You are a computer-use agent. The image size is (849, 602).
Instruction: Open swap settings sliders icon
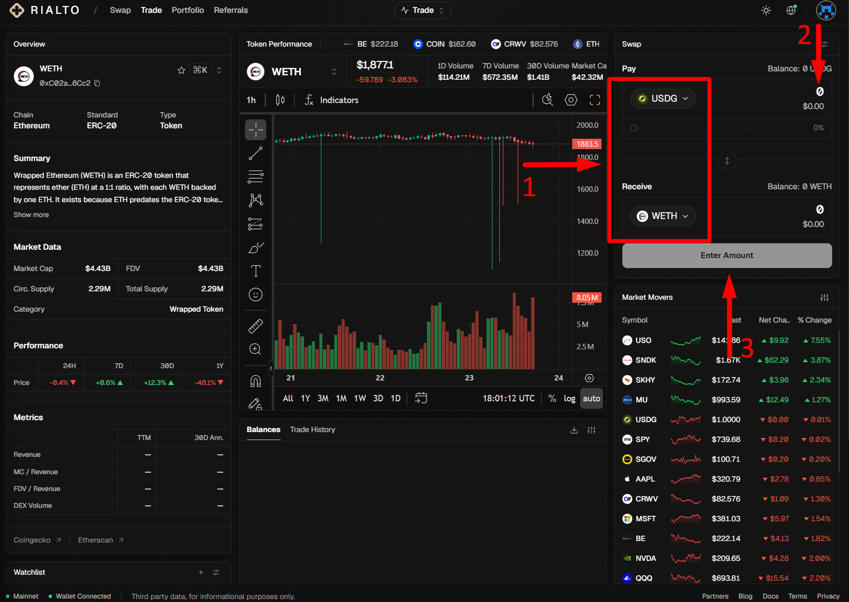pos(824,44)
